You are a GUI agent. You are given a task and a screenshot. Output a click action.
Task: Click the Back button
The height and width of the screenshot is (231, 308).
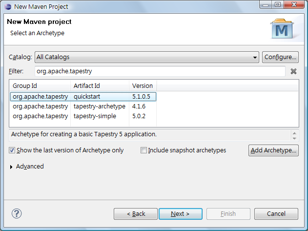coord(136,214)
